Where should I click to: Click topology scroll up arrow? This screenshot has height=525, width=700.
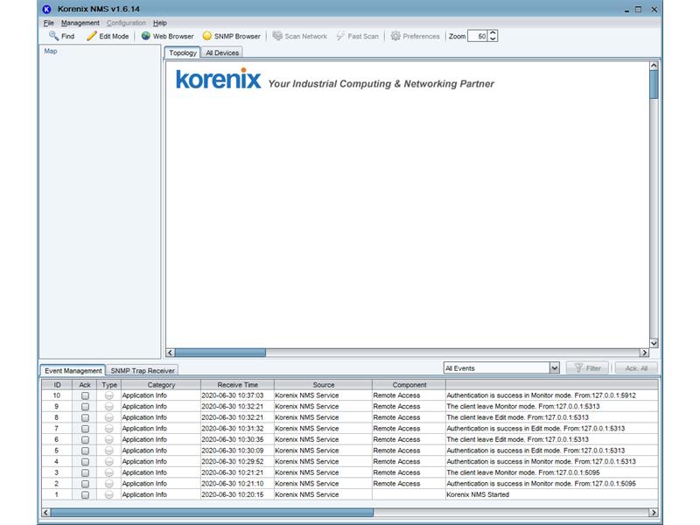(654, 66)
